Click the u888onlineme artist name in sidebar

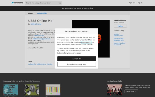click(120, 21)
